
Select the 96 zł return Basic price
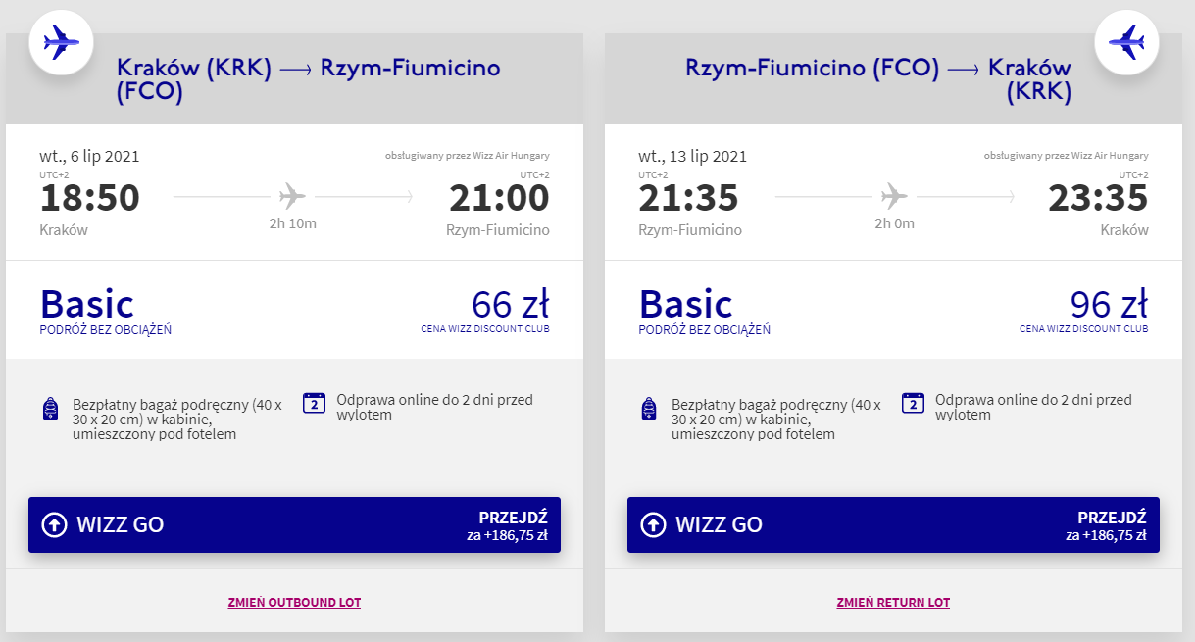click(x=1109, y=305)
